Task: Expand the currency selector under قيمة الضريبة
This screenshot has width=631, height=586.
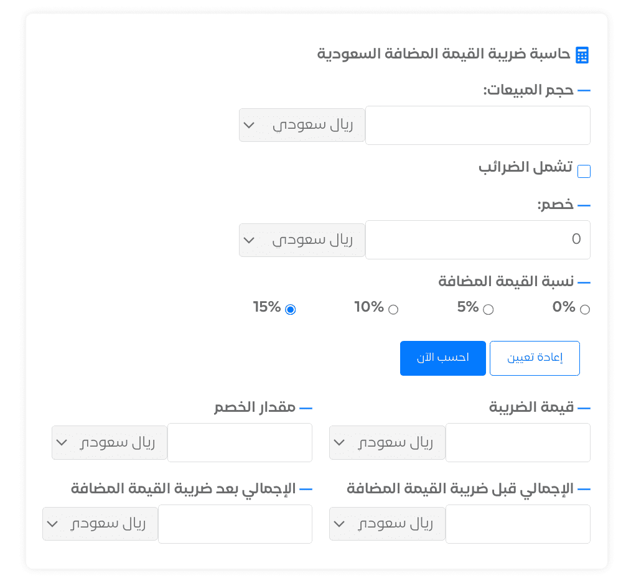Action: coord(386,442)
